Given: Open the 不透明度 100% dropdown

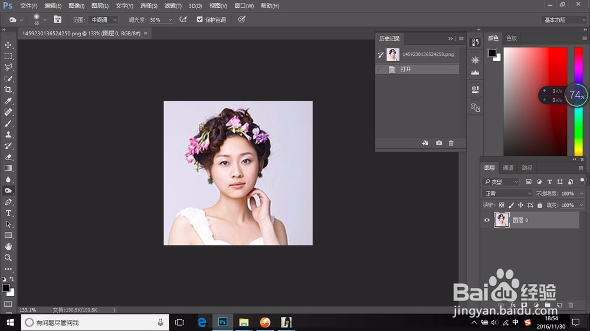Looking at the screenshot, I should (582, 194).
